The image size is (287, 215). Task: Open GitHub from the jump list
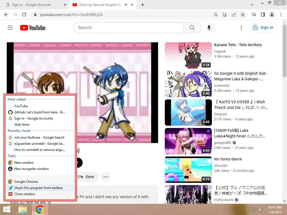[40, 112]
